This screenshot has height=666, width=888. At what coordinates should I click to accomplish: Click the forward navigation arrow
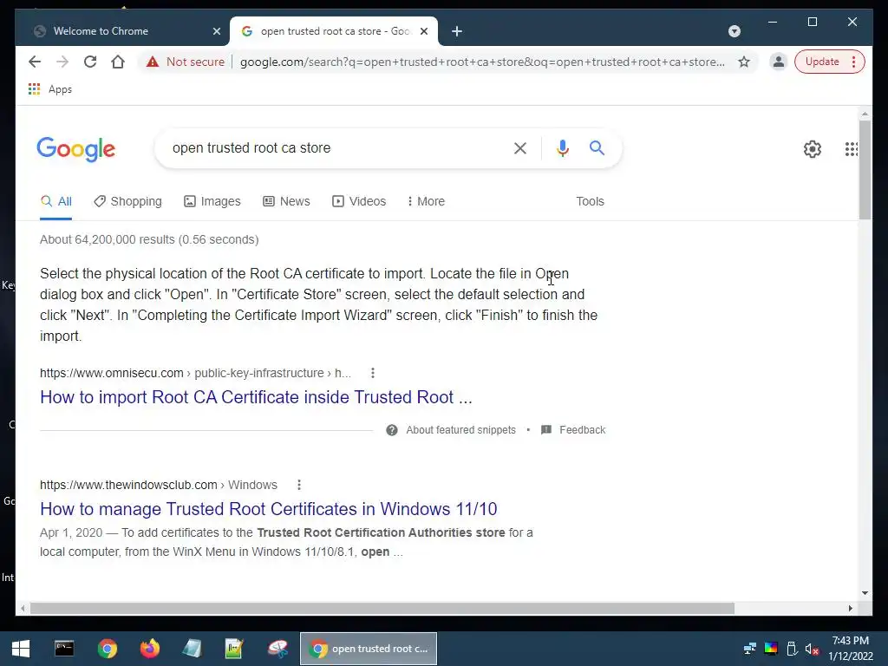[x=62, y=62]
